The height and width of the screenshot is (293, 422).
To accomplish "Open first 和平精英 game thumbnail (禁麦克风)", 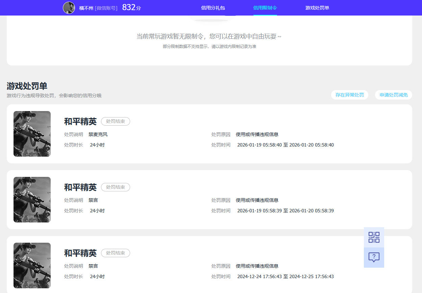I will 32,134.
